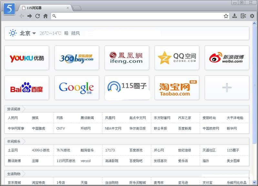This screenshot has width=258, height=186.
Task: Open the ifeng.com 凤凰网 tile
Action: [127, 58]
